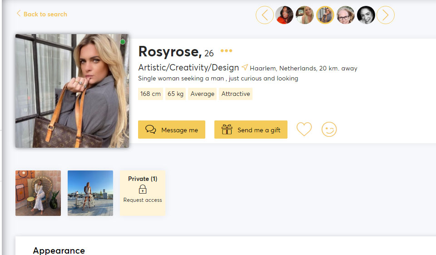Send a wink with the smiley icon

329,130
